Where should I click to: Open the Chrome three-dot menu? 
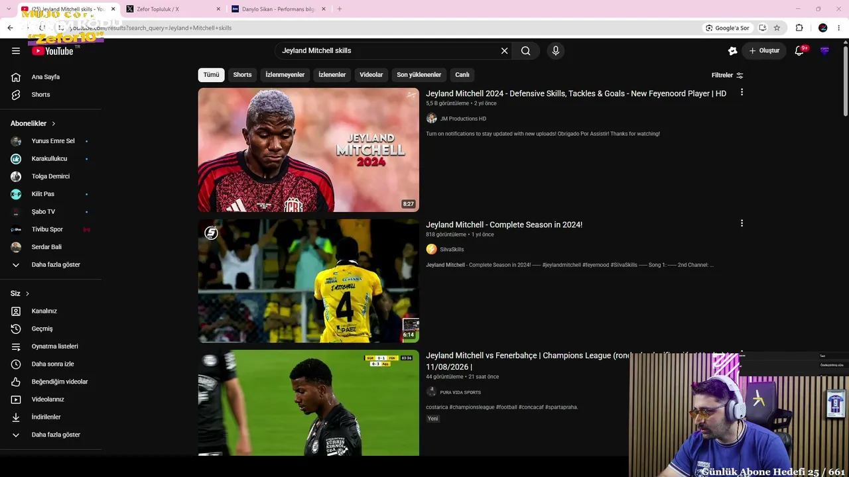[x=840, y=28]
